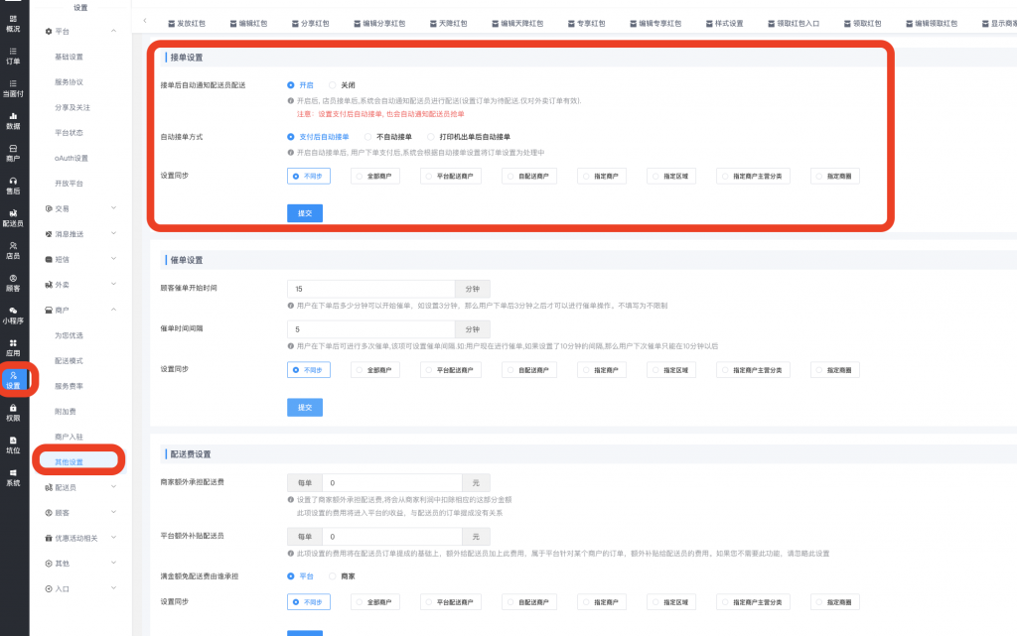Select 关闭 for auto-notify delivery rider
This screenshot has height=636, width=1017.
pos(333,85)
